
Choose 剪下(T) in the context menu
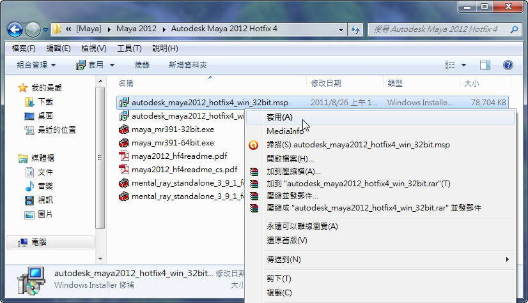tap(380, 279)
